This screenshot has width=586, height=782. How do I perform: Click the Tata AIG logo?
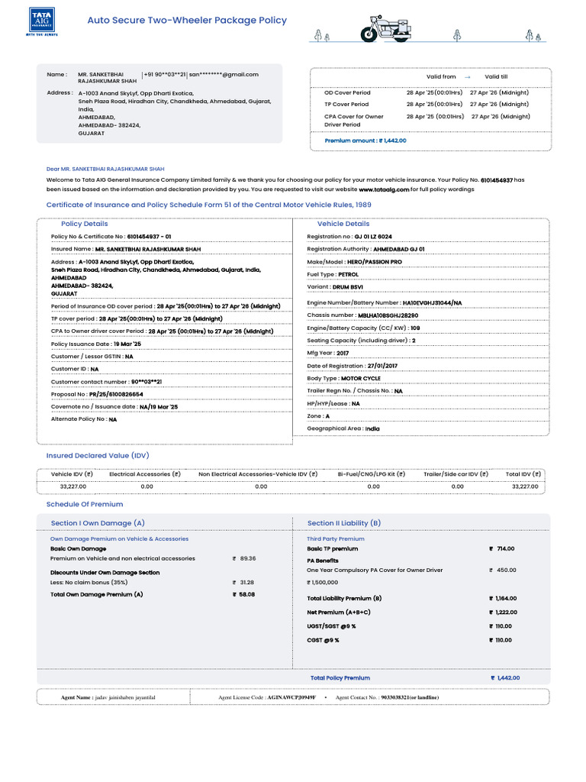[42, 21]
